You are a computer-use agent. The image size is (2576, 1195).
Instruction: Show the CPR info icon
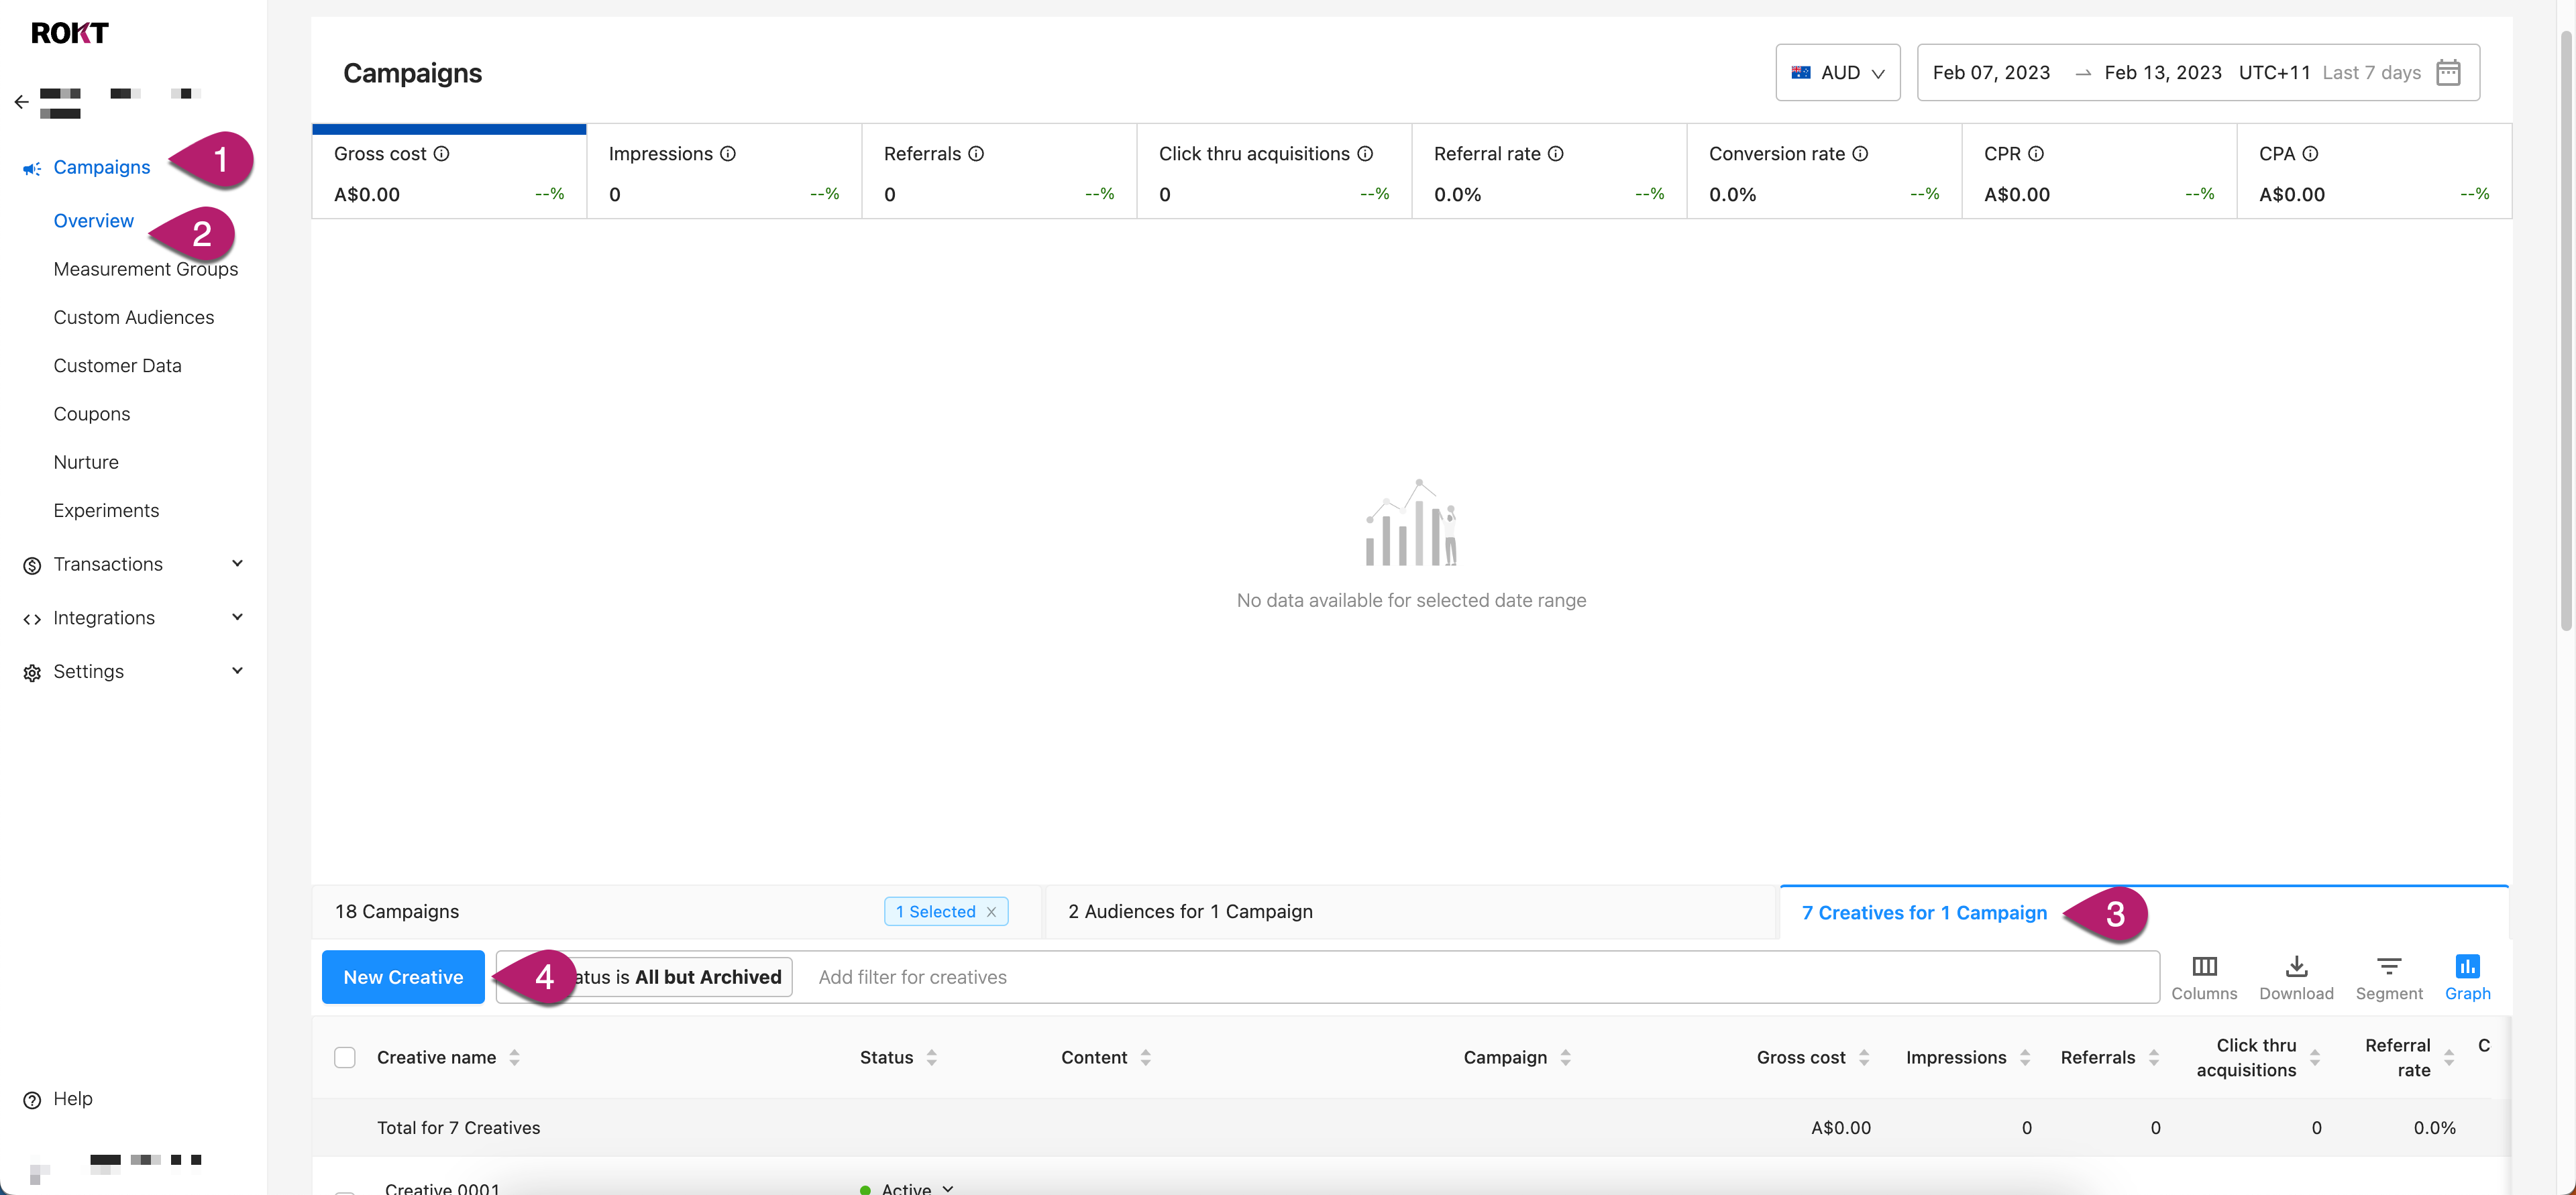pos(2036,154)
